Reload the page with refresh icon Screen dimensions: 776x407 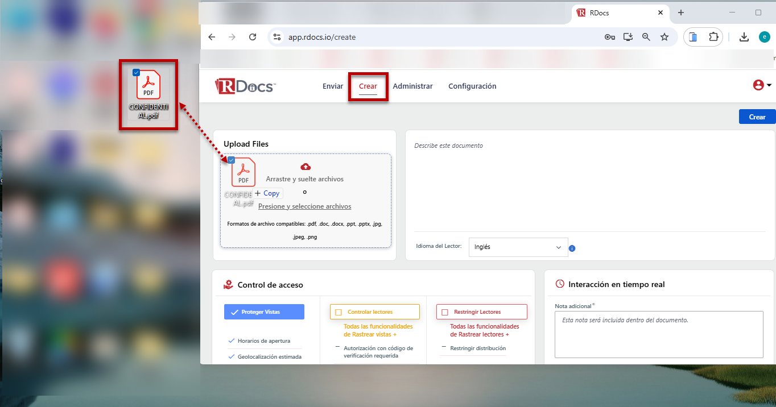[x=253, y=37]
